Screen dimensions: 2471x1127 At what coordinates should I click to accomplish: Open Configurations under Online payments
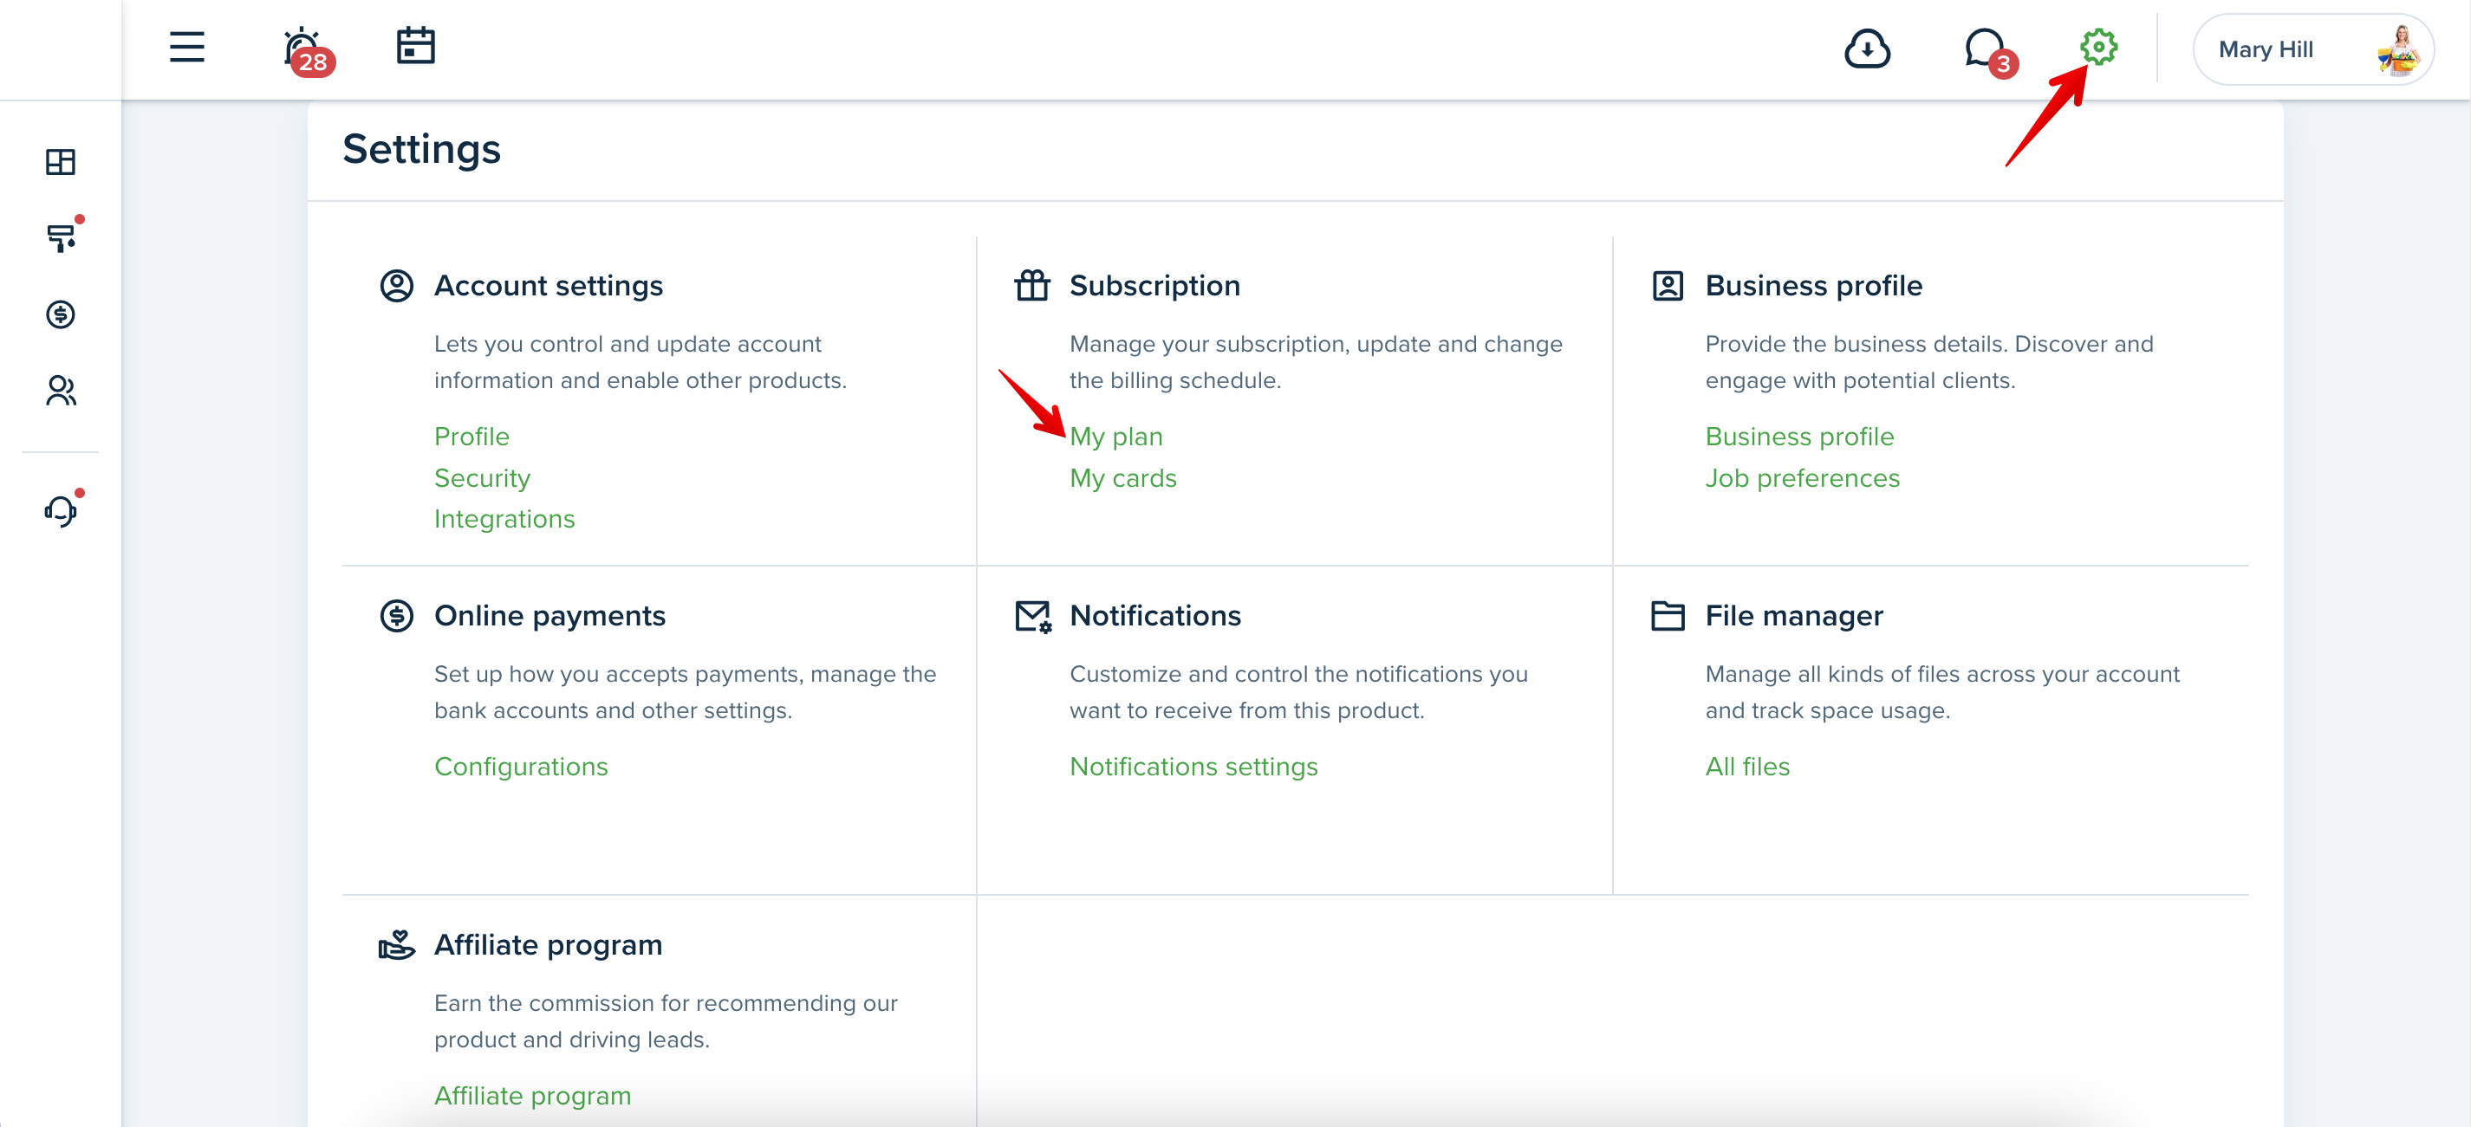tap(521, 766)
